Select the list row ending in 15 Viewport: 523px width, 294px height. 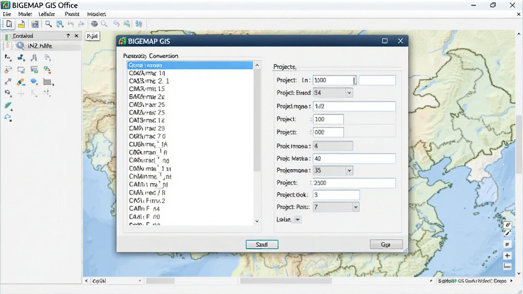point(190,89)
